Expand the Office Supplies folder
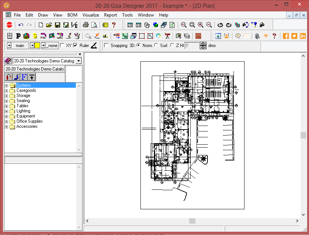Screen dimensions: 309x235 click(x=7, y=122)
